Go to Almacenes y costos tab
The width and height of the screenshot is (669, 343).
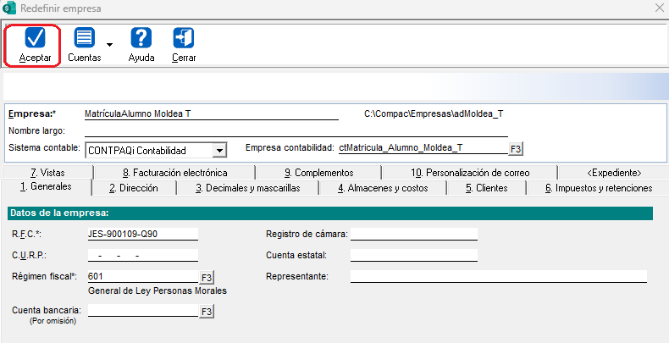point(383,188)
